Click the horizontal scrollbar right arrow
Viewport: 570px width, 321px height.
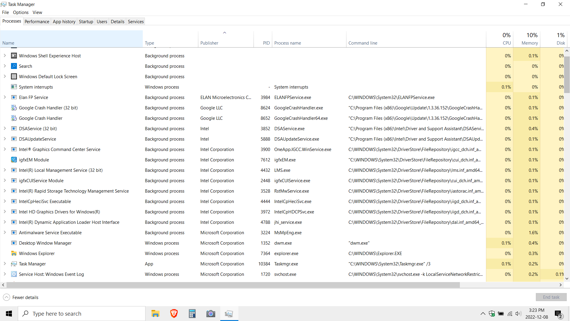pyautogui.click(x=560, y=285)
